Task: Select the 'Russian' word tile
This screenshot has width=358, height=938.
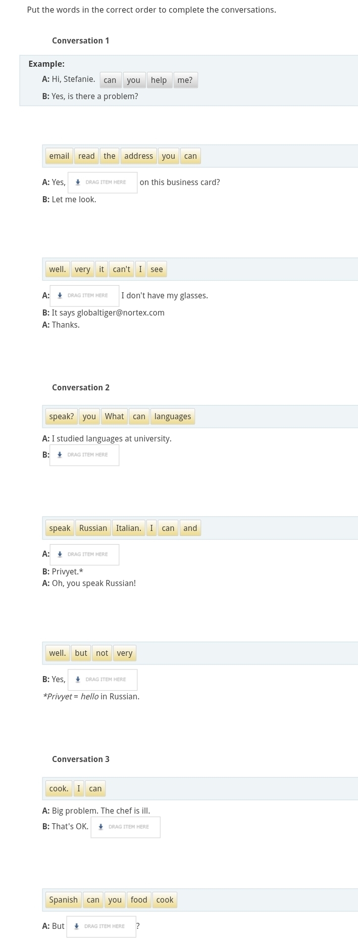Action: coord(93,528)
